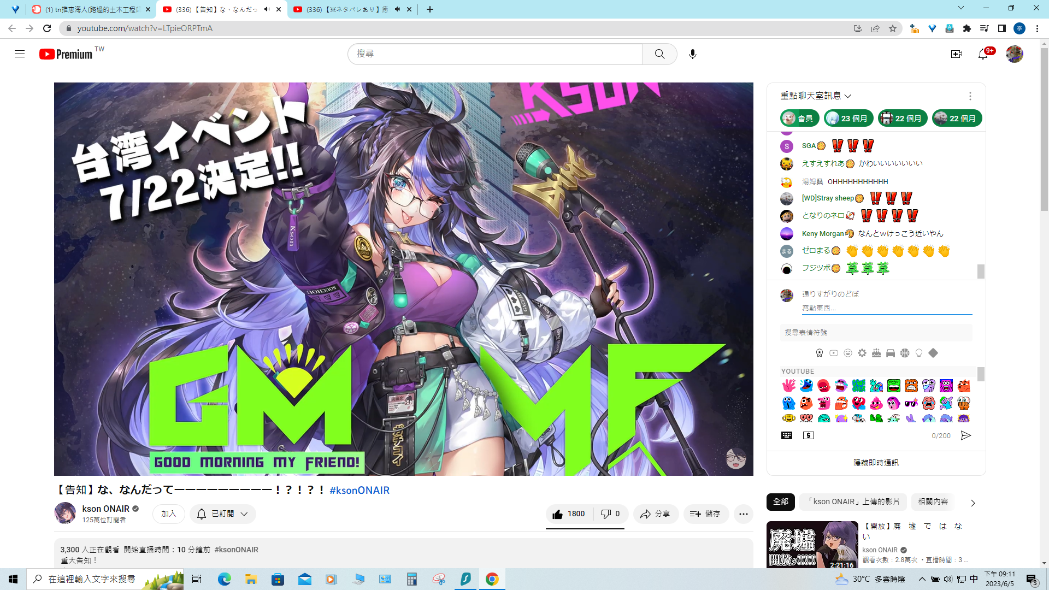Select the 全部 filter chip
Image resolution: width=1049 pixels, height=590 pixels.
[x=781, y=501]
